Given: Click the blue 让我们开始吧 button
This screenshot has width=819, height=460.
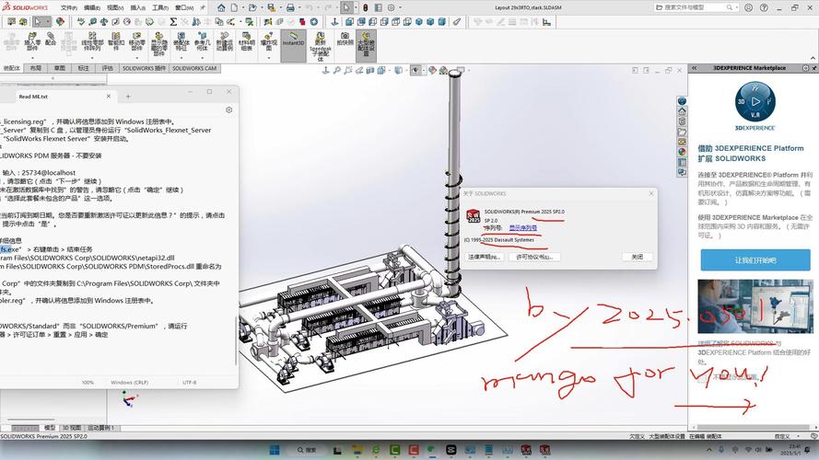Looking at the screenshot, I should (755, 259).
